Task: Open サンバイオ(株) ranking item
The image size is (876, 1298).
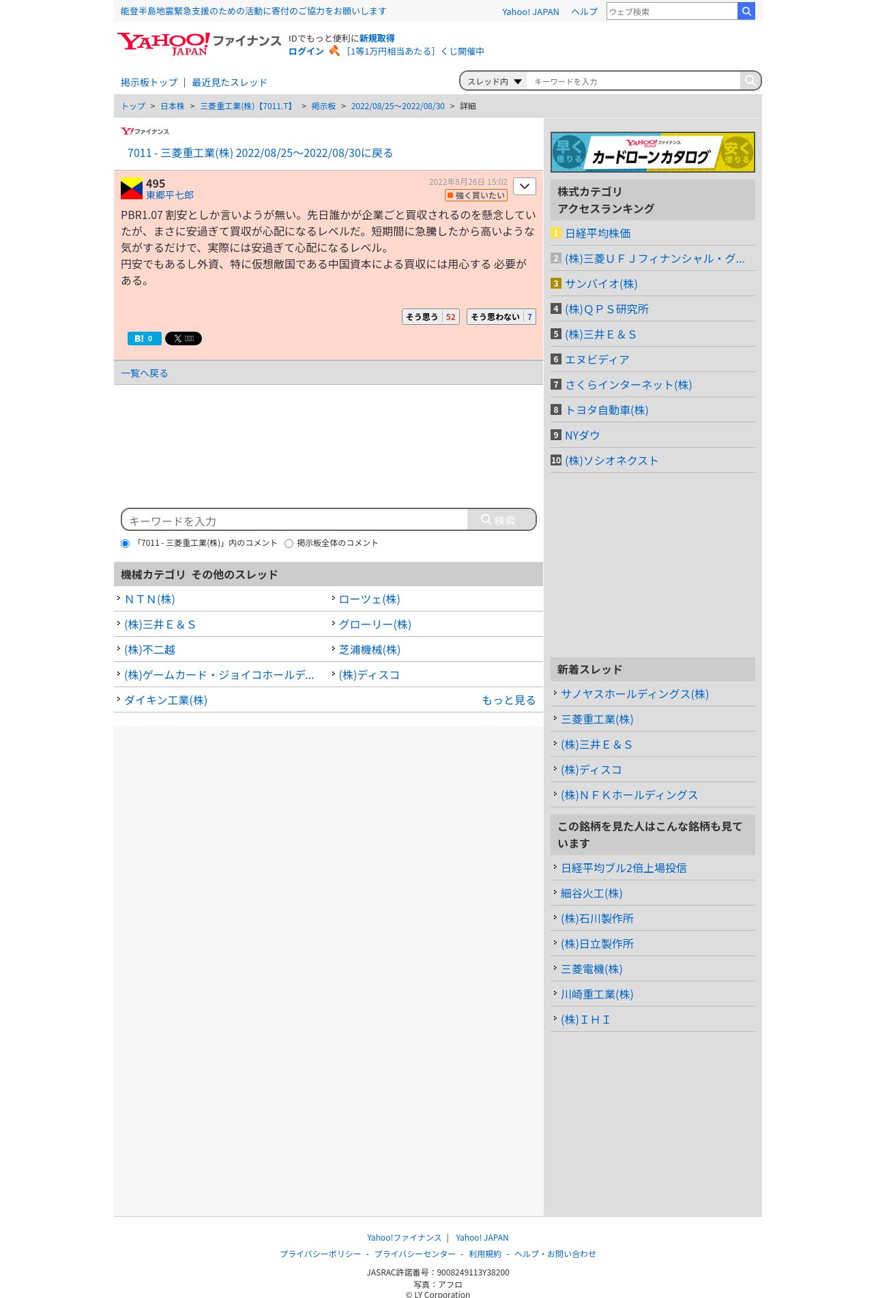Action: click(601, 284)
